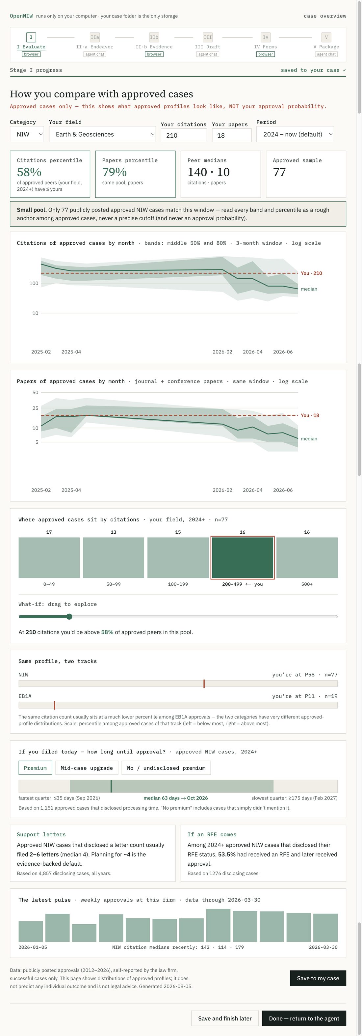Expand the Your field dropdown
The image size is (362, 1036).
102,134
